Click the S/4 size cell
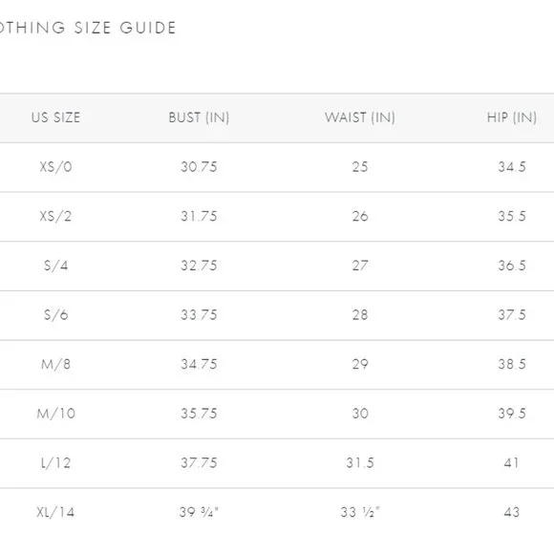Viewport: 554px width, 554px height. click(x=55, y=266)
